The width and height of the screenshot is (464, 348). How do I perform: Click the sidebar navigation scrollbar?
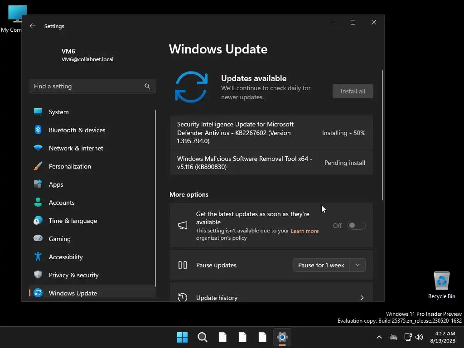pos(155,198)
